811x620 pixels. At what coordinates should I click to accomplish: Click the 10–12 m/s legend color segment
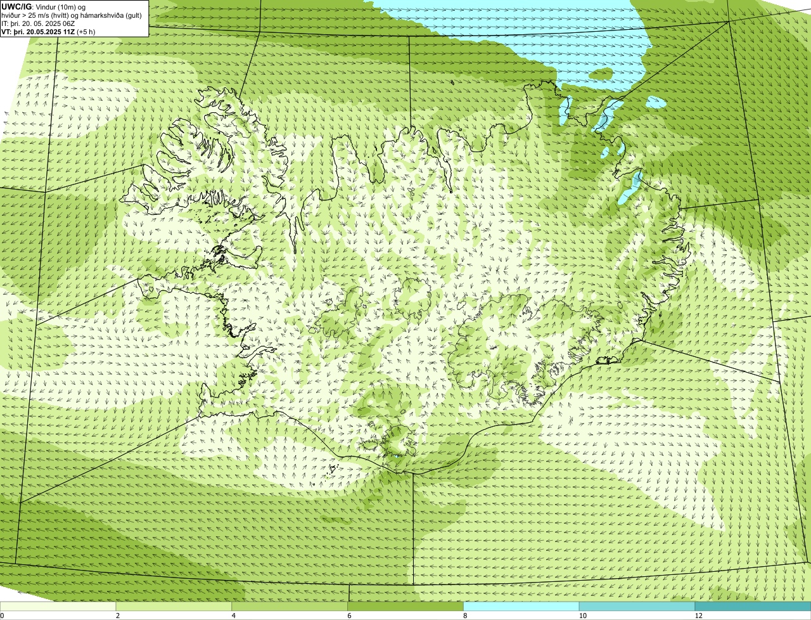[x=637, y=607]
